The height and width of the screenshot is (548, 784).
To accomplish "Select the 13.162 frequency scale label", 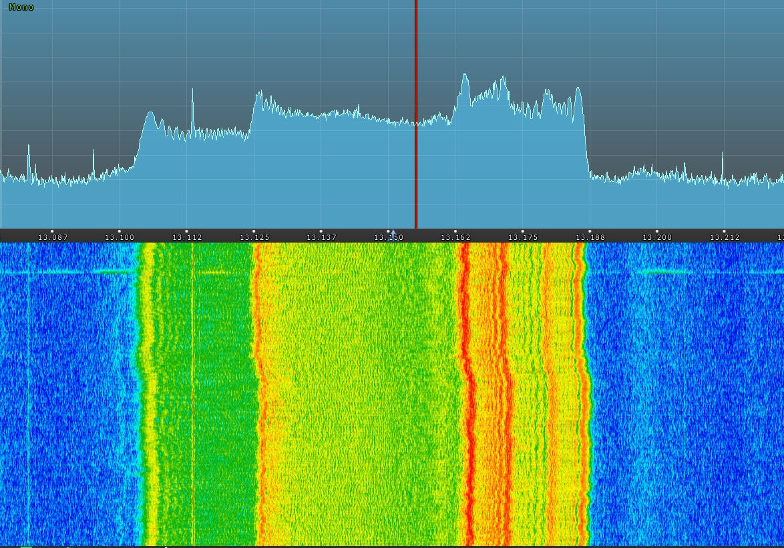I will (x=455, y=237).
